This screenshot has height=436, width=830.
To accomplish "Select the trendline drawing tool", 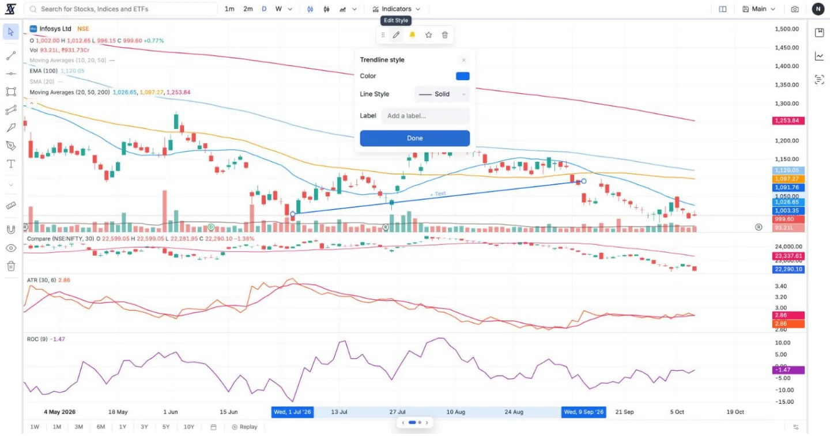I will coord(10,56).
